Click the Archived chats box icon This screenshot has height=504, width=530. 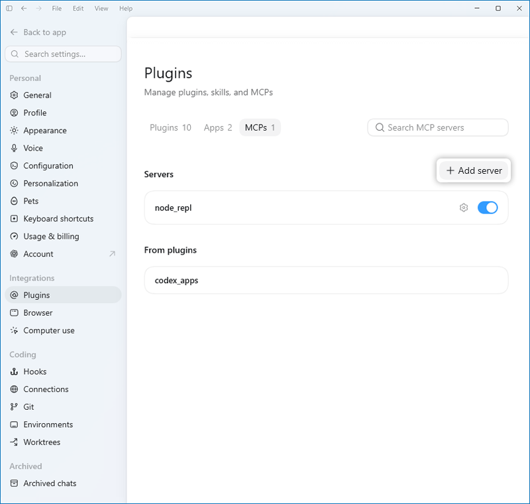click(14, 483)
